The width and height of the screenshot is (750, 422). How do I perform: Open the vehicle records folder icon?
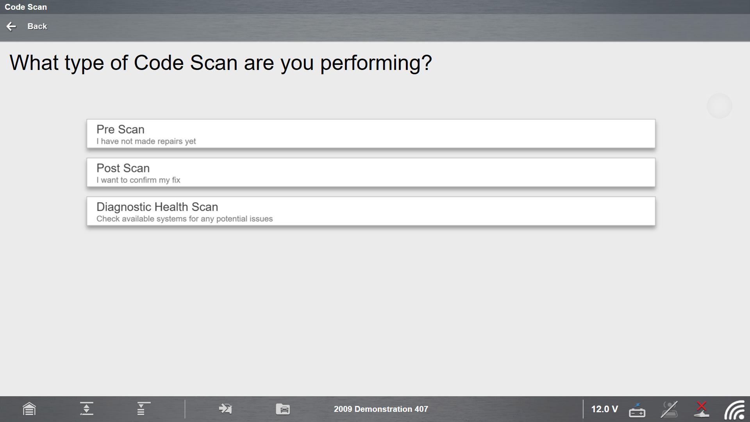tap(283, 409)
